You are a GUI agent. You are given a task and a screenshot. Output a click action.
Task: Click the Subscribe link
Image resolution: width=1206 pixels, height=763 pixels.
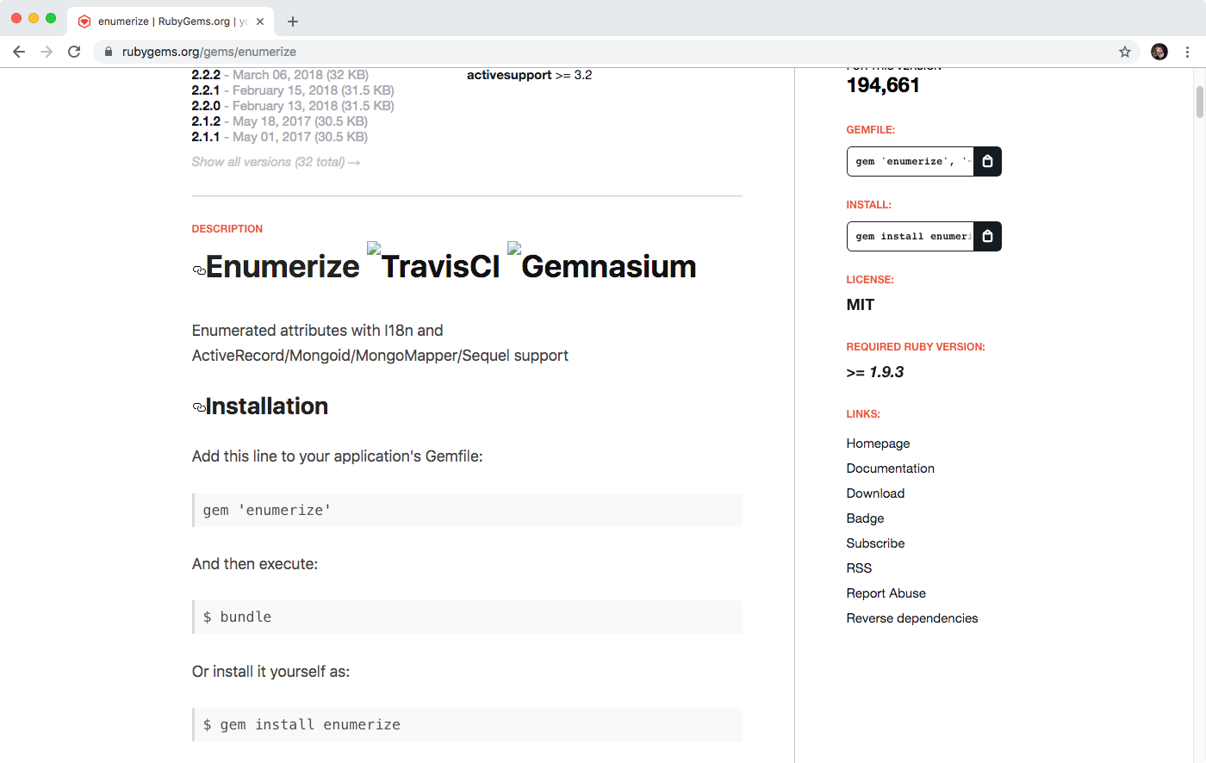pyautogui.click(x=875, y=543)
